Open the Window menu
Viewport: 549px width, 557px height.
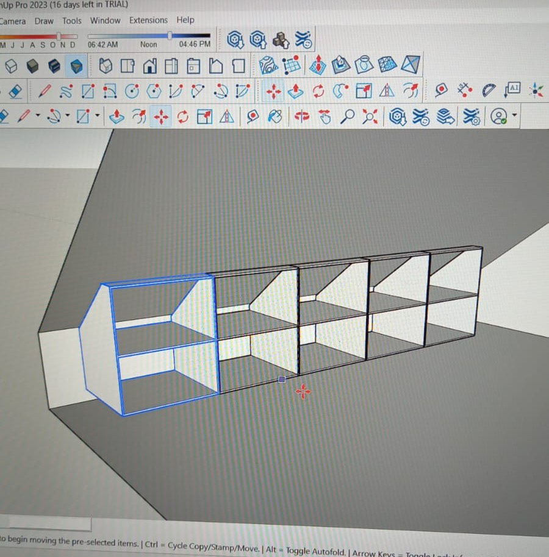coord(106,21)
